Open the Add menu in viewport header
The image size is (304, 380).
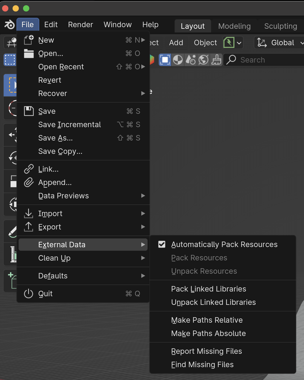(x=176, y=43)
